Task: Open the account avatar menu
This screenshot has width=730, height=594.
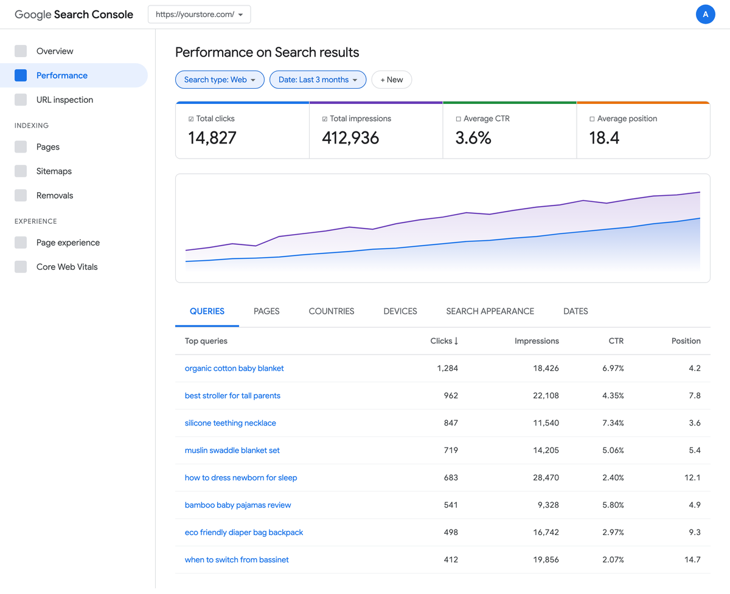Action: click(x=705, y=13)
